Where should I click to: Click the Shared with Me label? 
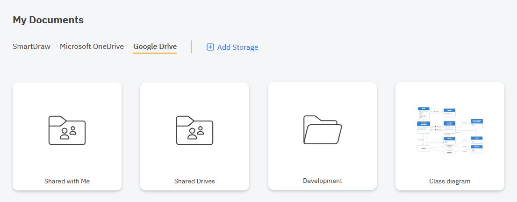click(x=67, y=181)
